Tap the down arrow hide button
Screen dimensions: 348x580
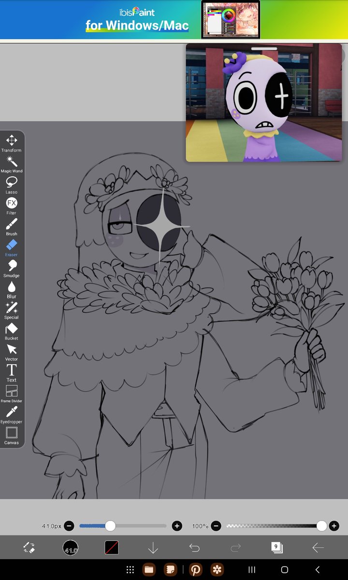click(x=153, y=548)
